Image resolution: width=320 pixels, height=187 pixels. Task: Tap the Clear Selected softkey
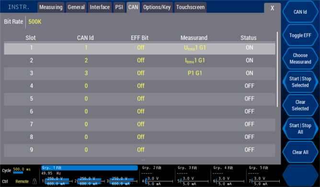tap(300, 105)
